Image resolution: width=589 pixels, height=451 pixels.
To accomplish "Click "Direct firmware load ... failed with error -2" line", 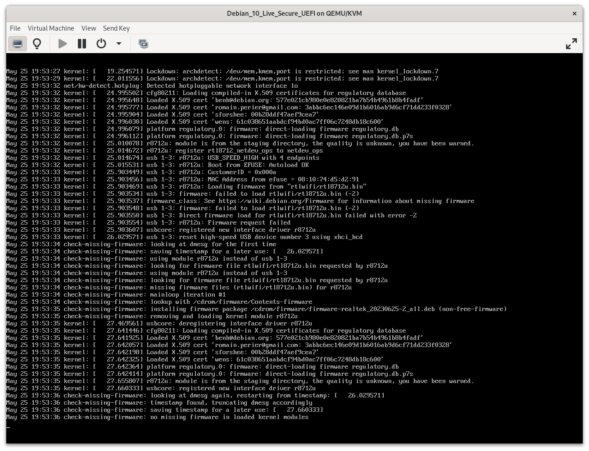I will (x=212, y=216).
